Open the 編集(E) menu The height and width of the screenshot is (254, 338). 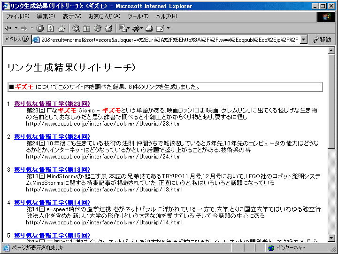pos(46,16)
